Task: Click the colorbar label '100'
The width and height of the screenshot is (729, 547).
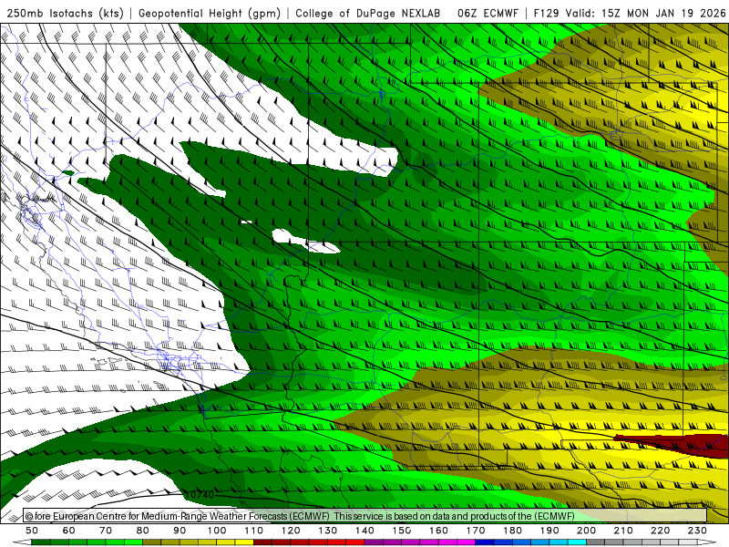Action: point(217,531)
